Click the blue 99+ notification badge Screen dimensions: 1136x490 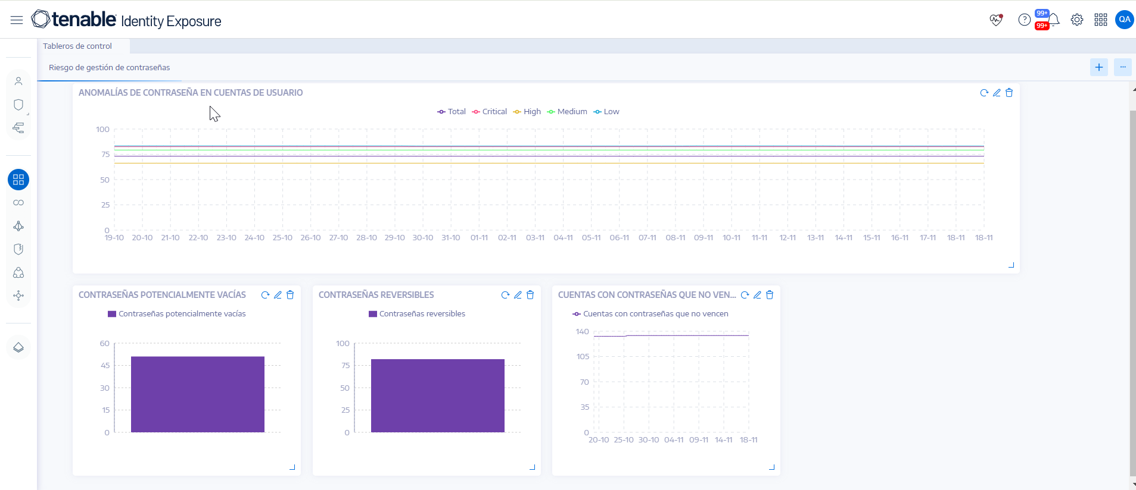(x=1042, y=13)
